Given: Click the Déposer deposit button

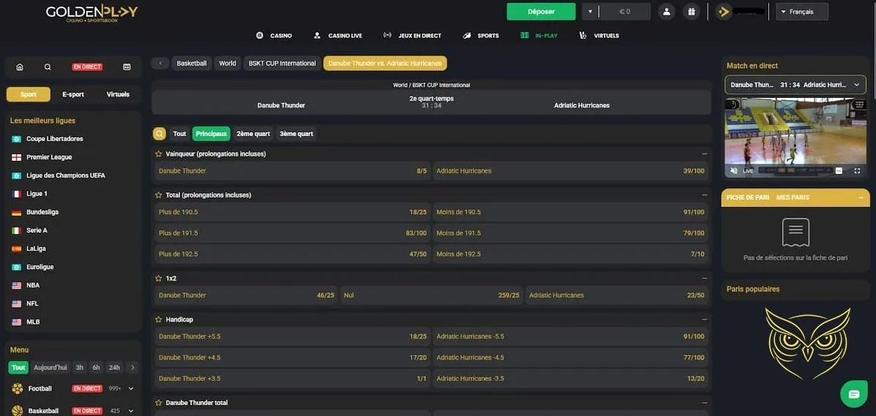Looking at the screenshot, I should [x=541, y=12].
